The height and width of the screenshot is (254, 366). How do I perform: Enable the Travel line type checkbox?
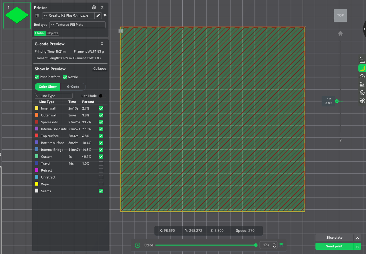click(x=101, y=164)
